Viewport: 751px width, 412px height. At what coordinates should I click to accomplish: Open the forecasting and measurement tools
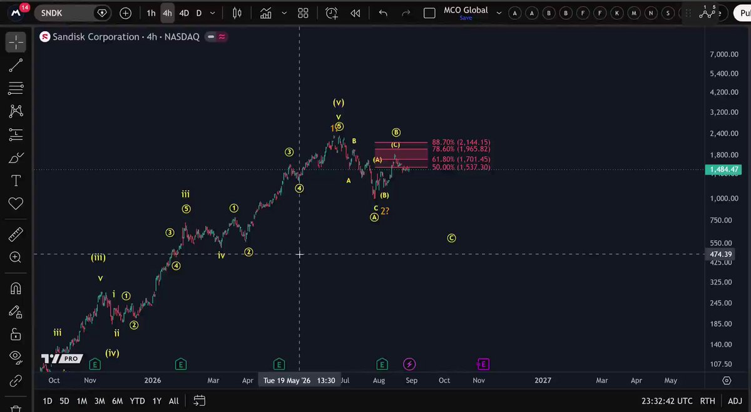tap(16, 134)
